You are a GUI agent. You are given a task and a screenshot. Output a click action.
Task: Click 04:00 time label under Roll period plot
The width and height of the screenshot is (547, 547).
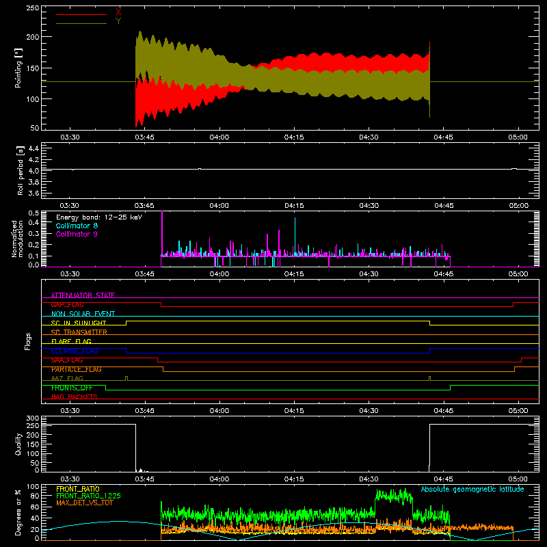[219, 206]
